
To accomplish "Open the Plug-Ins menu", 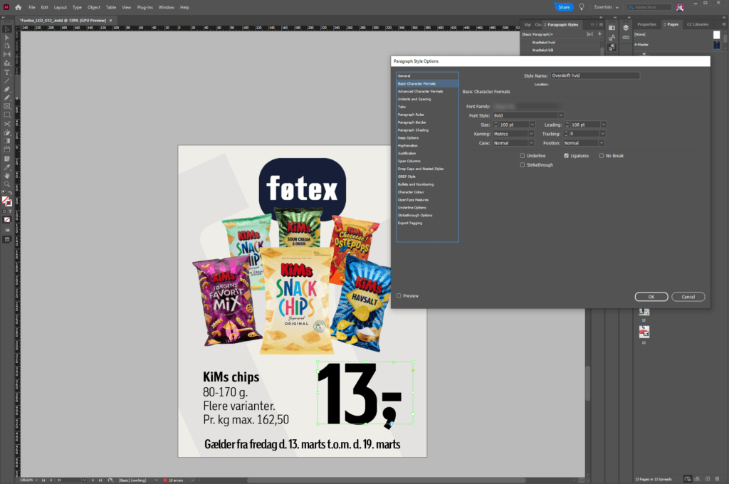I will pos(145,7).
